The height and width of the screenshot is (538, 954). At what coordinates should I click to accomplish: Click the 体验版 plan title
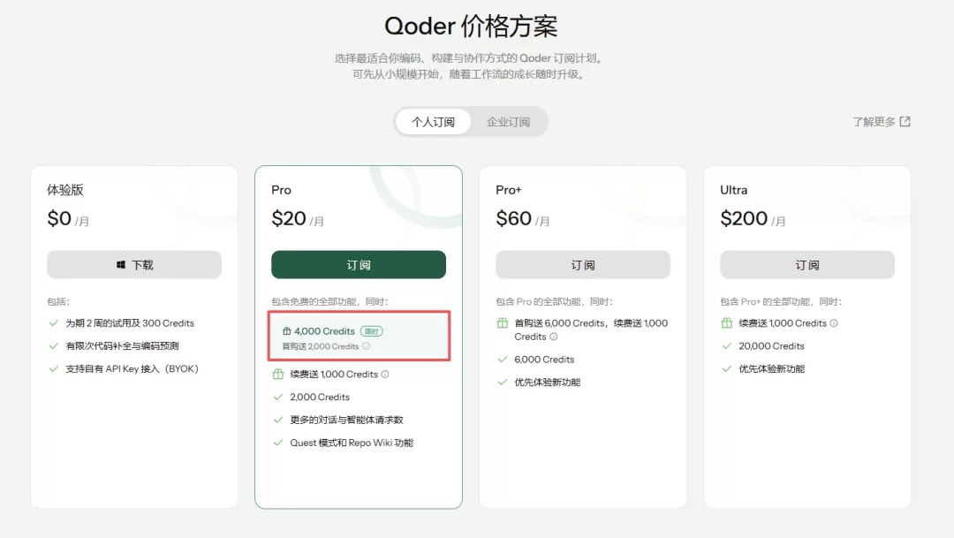pos(65,190)
